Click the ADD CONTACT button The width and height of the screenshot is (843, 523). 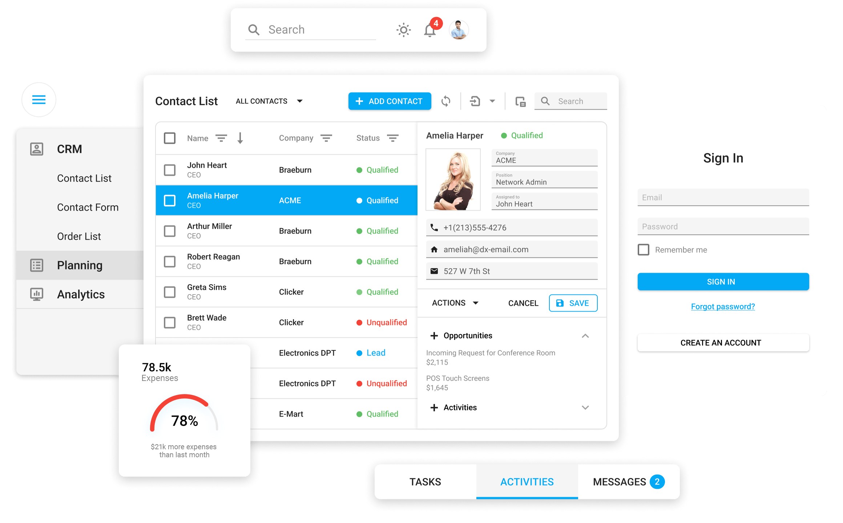click(x=390, y=101)
